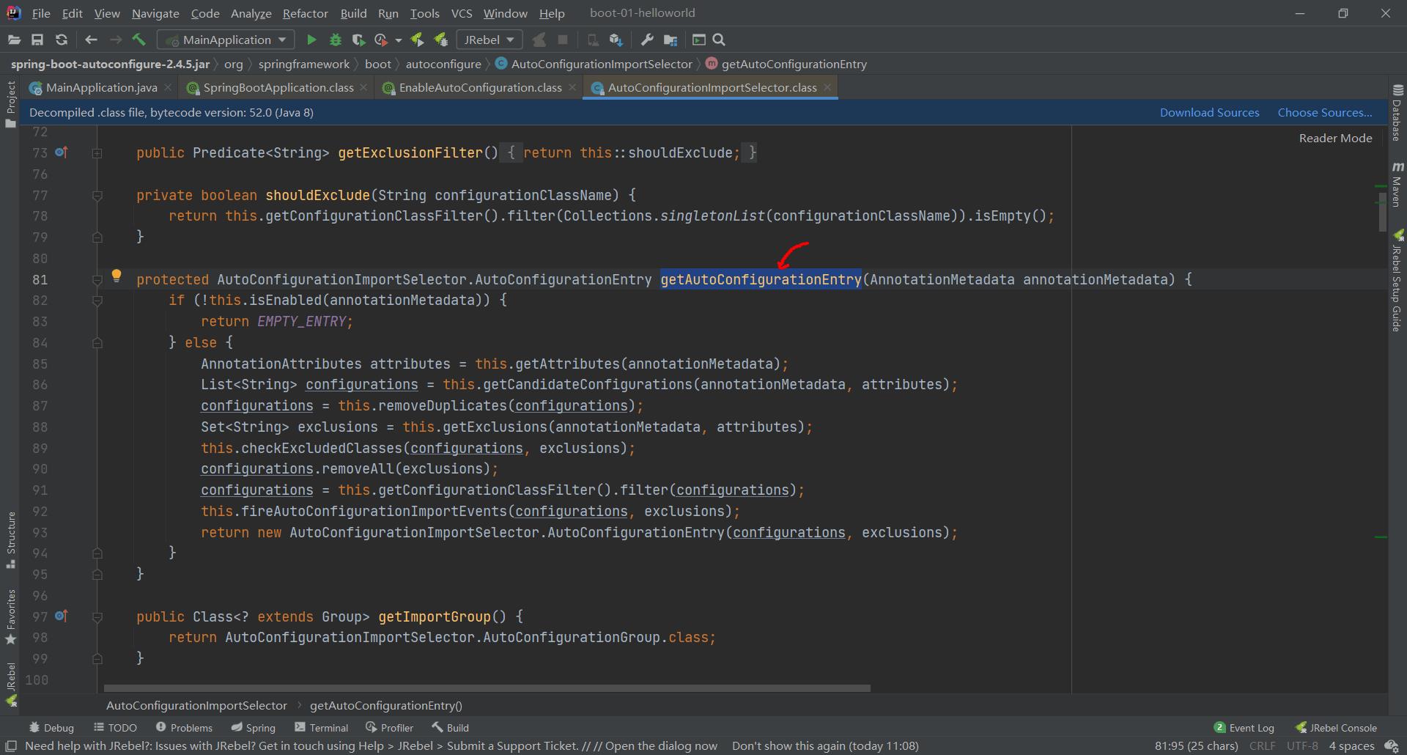Start debugging with the green bug icon
The width and height of the screenshot is (1407, 755).
click(336, 40)
